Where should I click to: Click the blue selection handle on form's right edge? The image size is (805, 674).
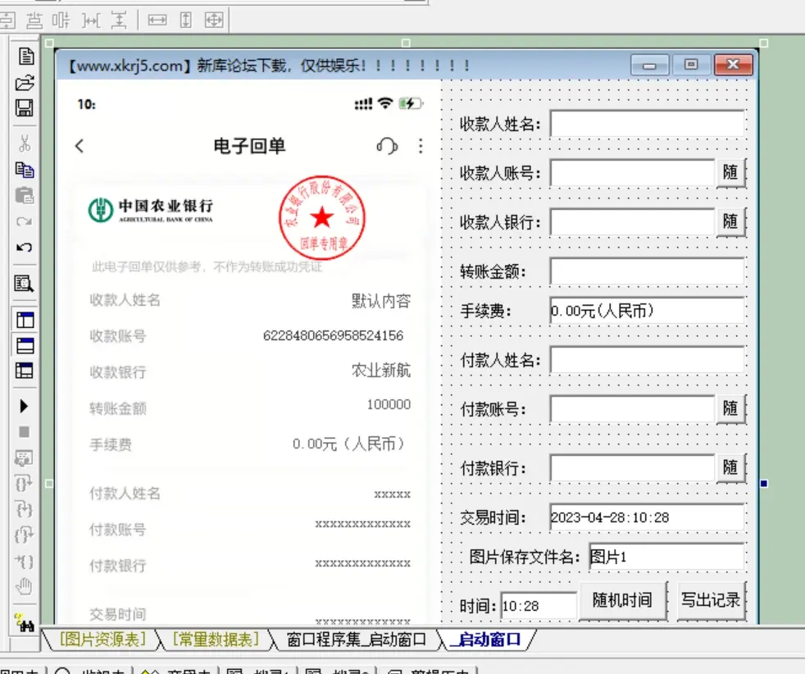tap(763, 484)
